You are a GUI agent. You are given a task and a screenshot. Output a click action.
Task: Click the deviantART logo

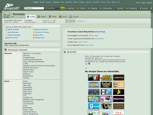(x=12, y=7)
